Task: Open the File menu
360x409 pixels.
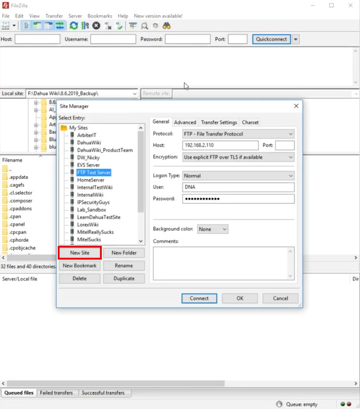Action: [5, 16]
